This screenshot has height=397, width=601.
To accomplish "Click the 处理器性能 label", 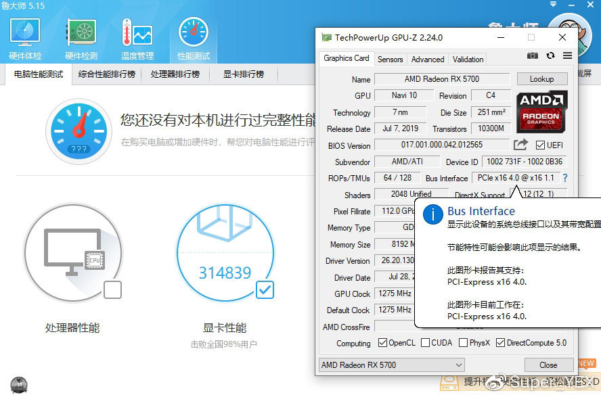I will 72,328.
